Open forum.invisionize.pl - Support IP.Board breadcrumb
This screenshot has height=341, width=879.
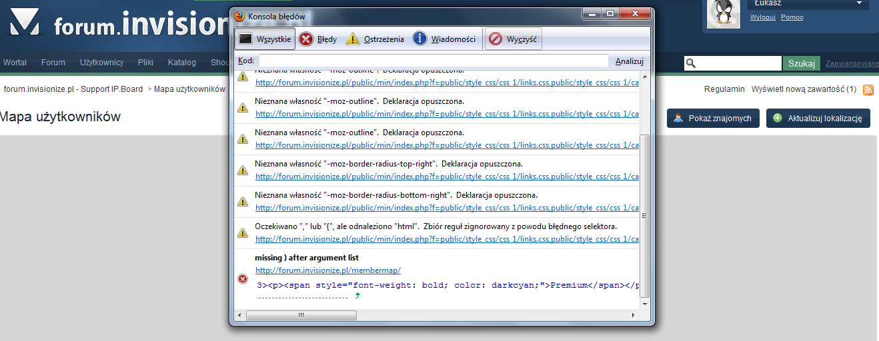point(73,89)
